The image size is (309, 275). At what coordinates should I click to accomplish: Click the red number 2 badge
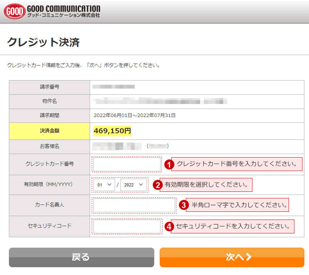[157, 185]
